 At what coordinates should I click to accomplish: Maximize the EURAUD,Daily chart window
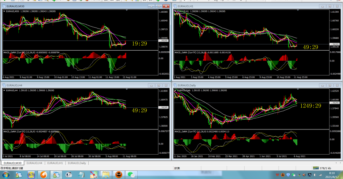pyautogui.click(x=330, y=85)
